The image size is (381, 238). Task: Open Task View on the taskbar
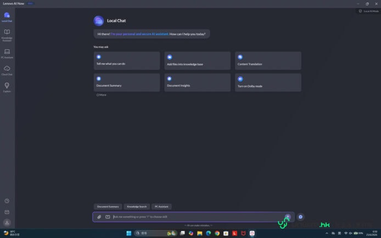coord(182,233)
